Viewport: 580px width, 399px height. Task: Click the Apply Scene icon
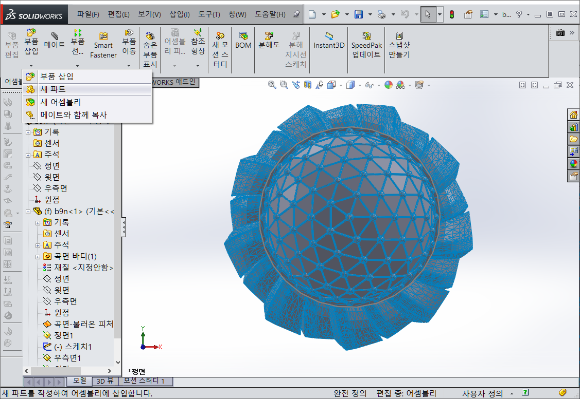coord(400,85)
